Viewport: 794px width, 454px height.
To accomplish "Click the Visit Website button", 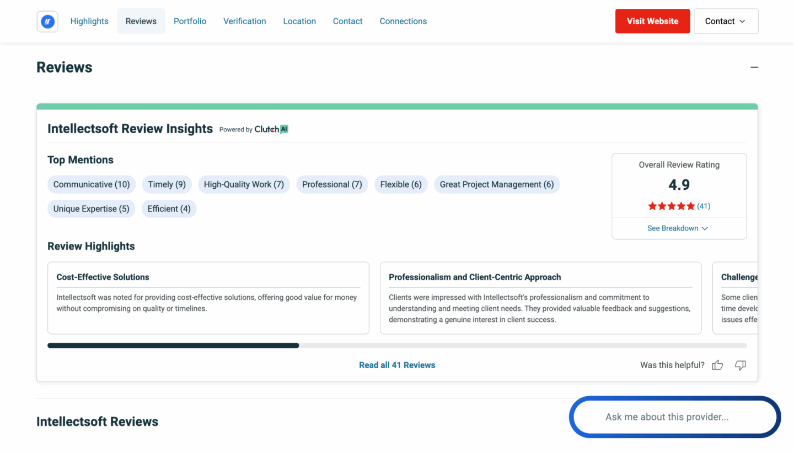I will click(652, 21).
